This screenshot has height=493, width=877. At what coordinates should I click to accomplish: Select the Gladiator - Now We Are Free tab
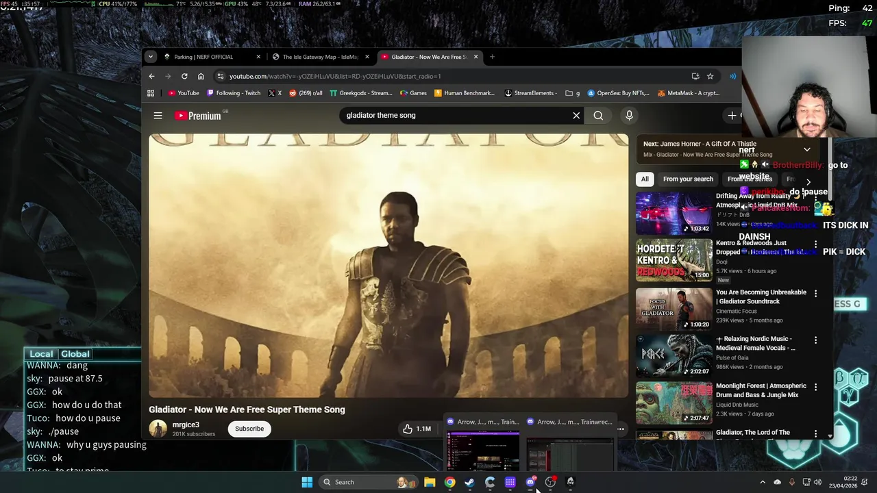[429, 57]
